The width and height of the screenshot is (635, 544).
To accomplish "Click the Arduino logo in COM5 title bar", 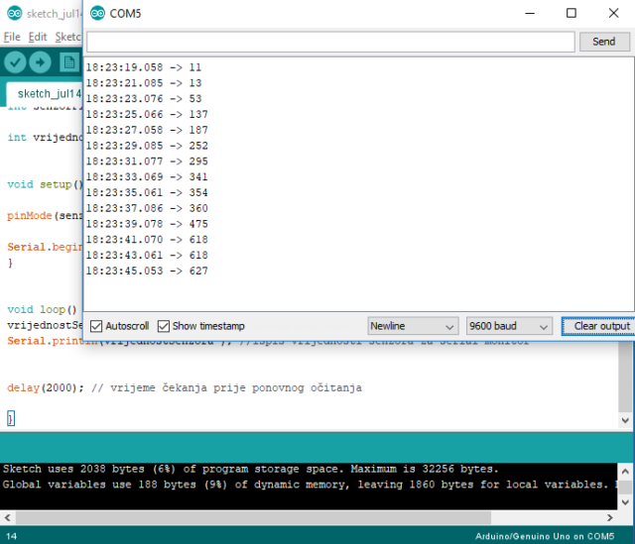I will click(97, 14).
